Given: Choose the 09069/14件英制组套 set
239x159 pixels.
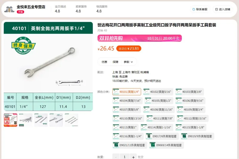Looking at the screenshot, I should tap(166, 145).
